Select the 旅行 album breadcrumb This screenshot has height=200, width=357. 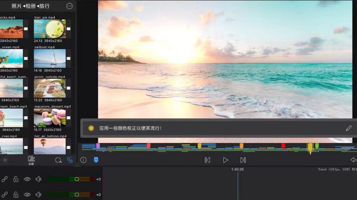click(x=44, y=6)
